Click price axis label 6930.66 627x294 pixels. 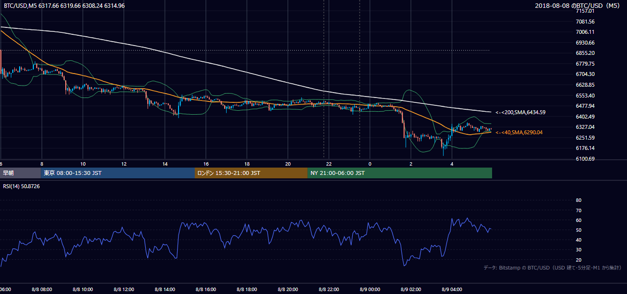585,43
